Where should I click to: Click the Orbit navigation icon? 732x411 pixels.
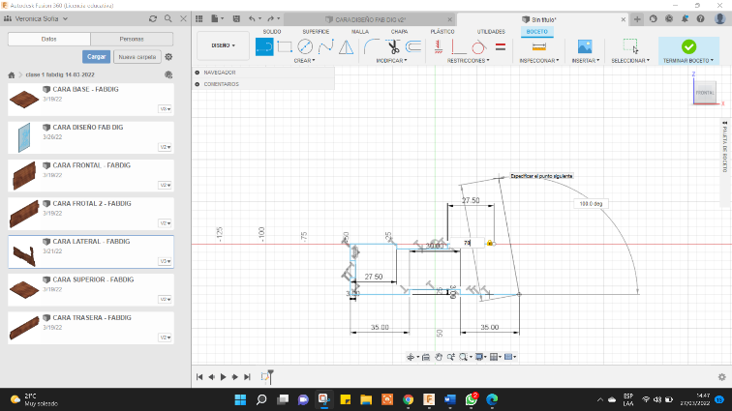coord(411,357)
